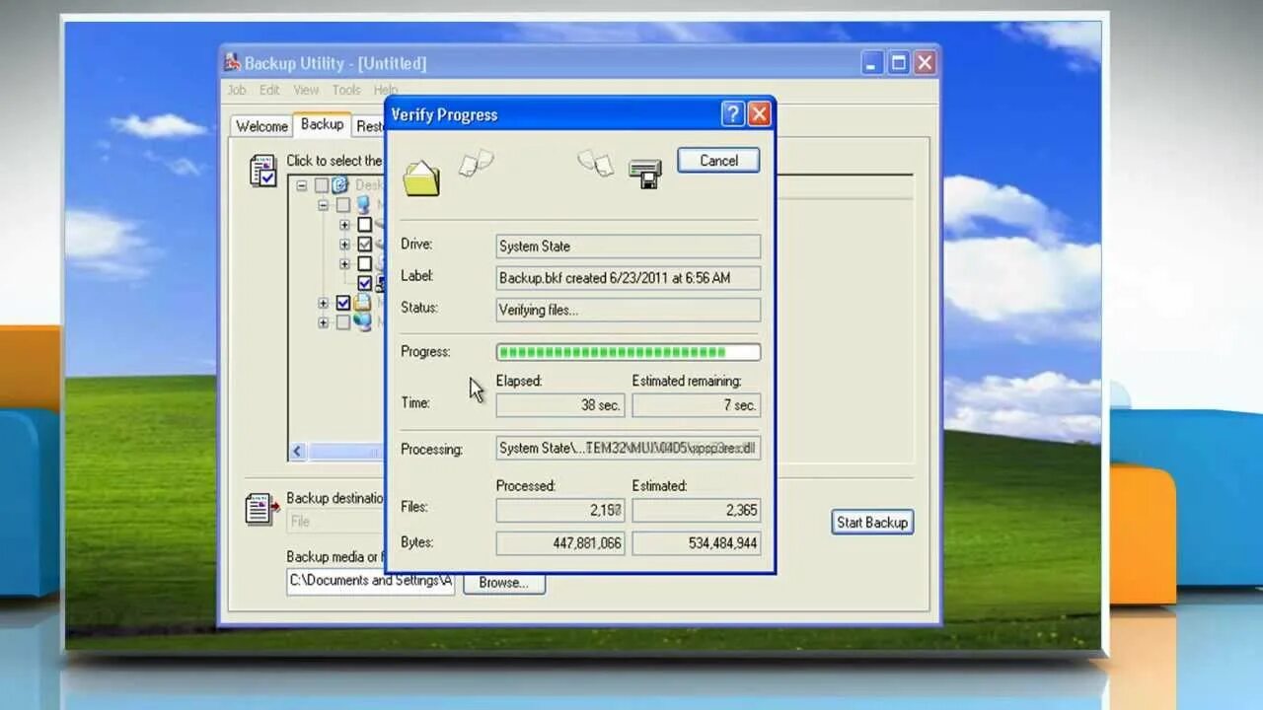Screen dimensions: 1263x710
Task: Toggle the gray-checked drive checkbox under My Computer
Action: coord(364,244)
